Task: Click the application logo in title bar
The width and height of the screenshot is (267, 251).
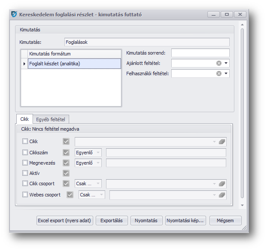Action: pyautogui.click(x=14, y=14)
